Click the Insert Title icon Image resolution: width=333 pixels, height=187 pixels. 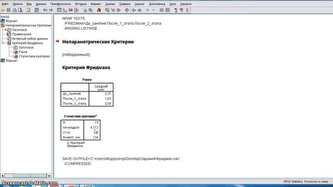pyautogui.click(x=182, y=10)
